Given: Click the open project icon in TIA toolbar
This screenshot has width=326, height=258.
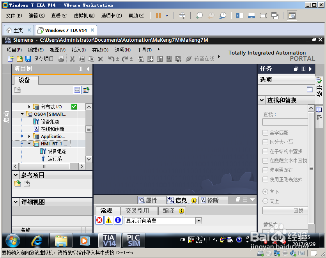Looking at the screenshot, I should (x=19, y=59).
